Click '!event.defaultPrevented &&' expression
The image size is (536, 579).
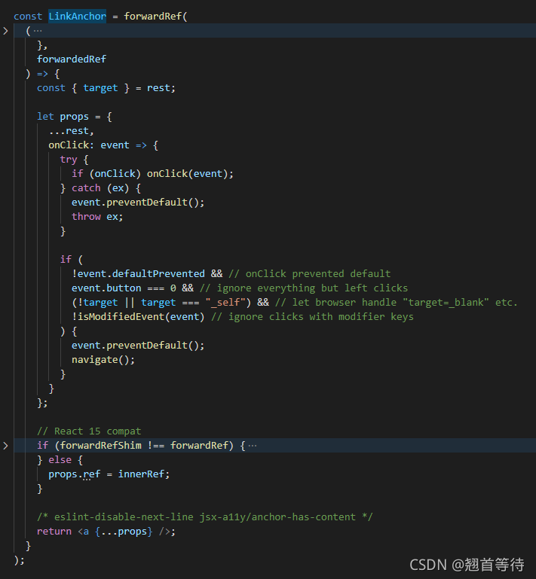[x=147, y=273]
